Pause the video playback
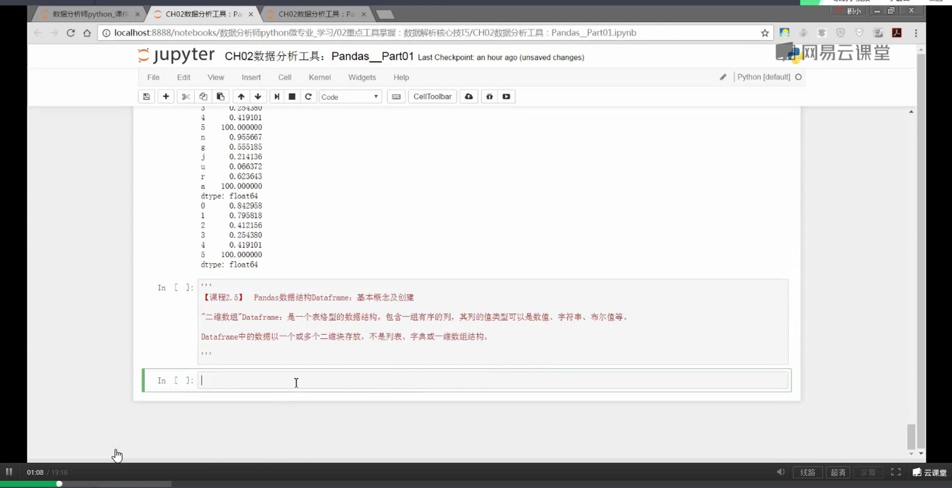Viewport: 952px width, 488px height. tap(9, 472)
